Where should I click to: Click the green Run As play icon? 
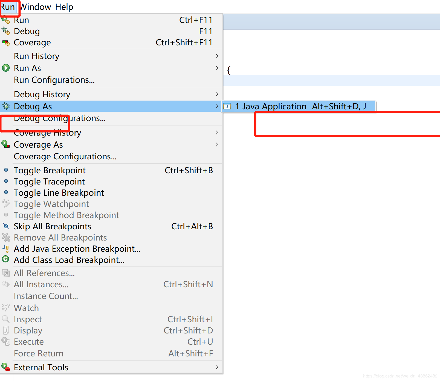5,68
